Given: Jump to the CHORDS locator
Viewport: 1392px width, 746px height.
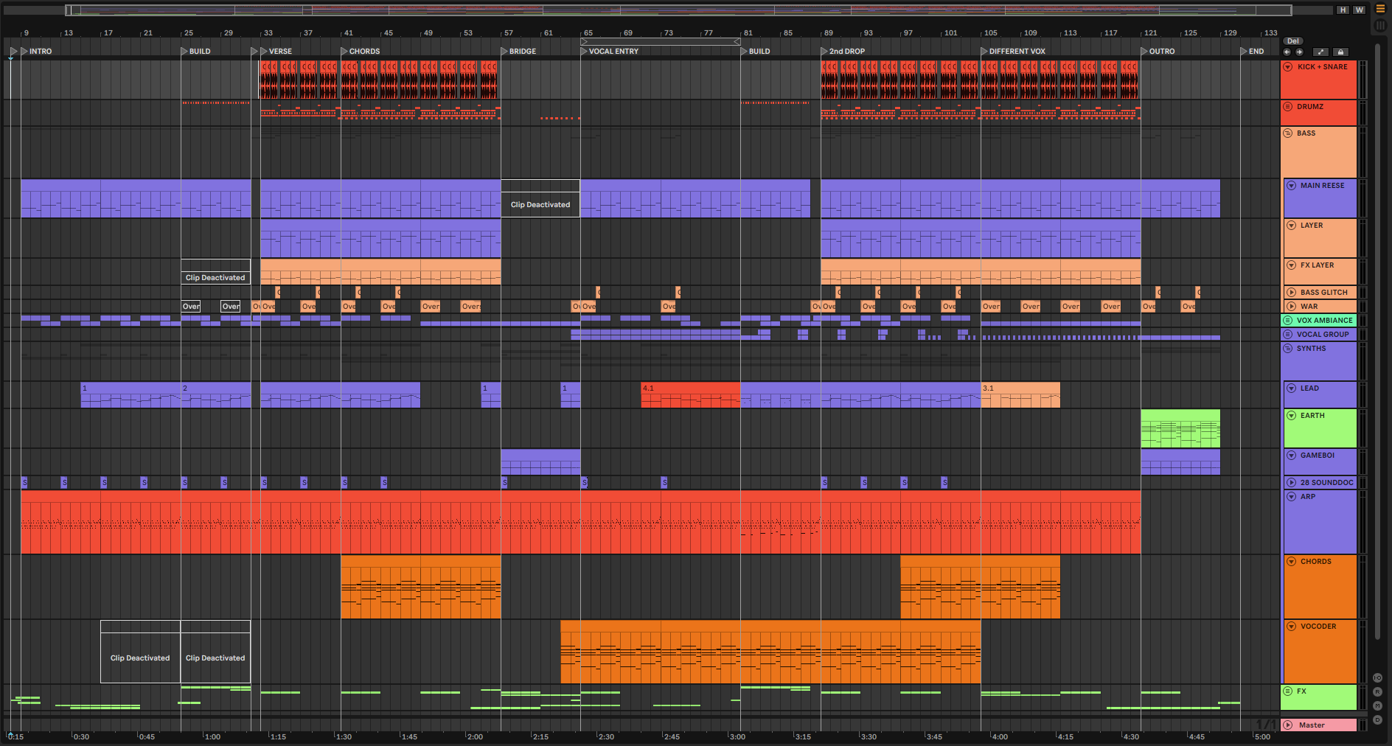Looking at the screenshot, I should [x=361, y=52].
